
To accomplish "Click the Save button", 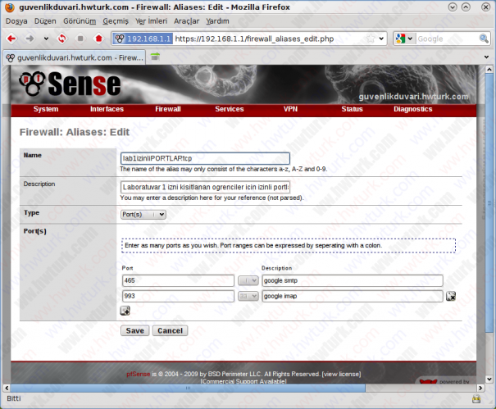I will coord(134,330).
